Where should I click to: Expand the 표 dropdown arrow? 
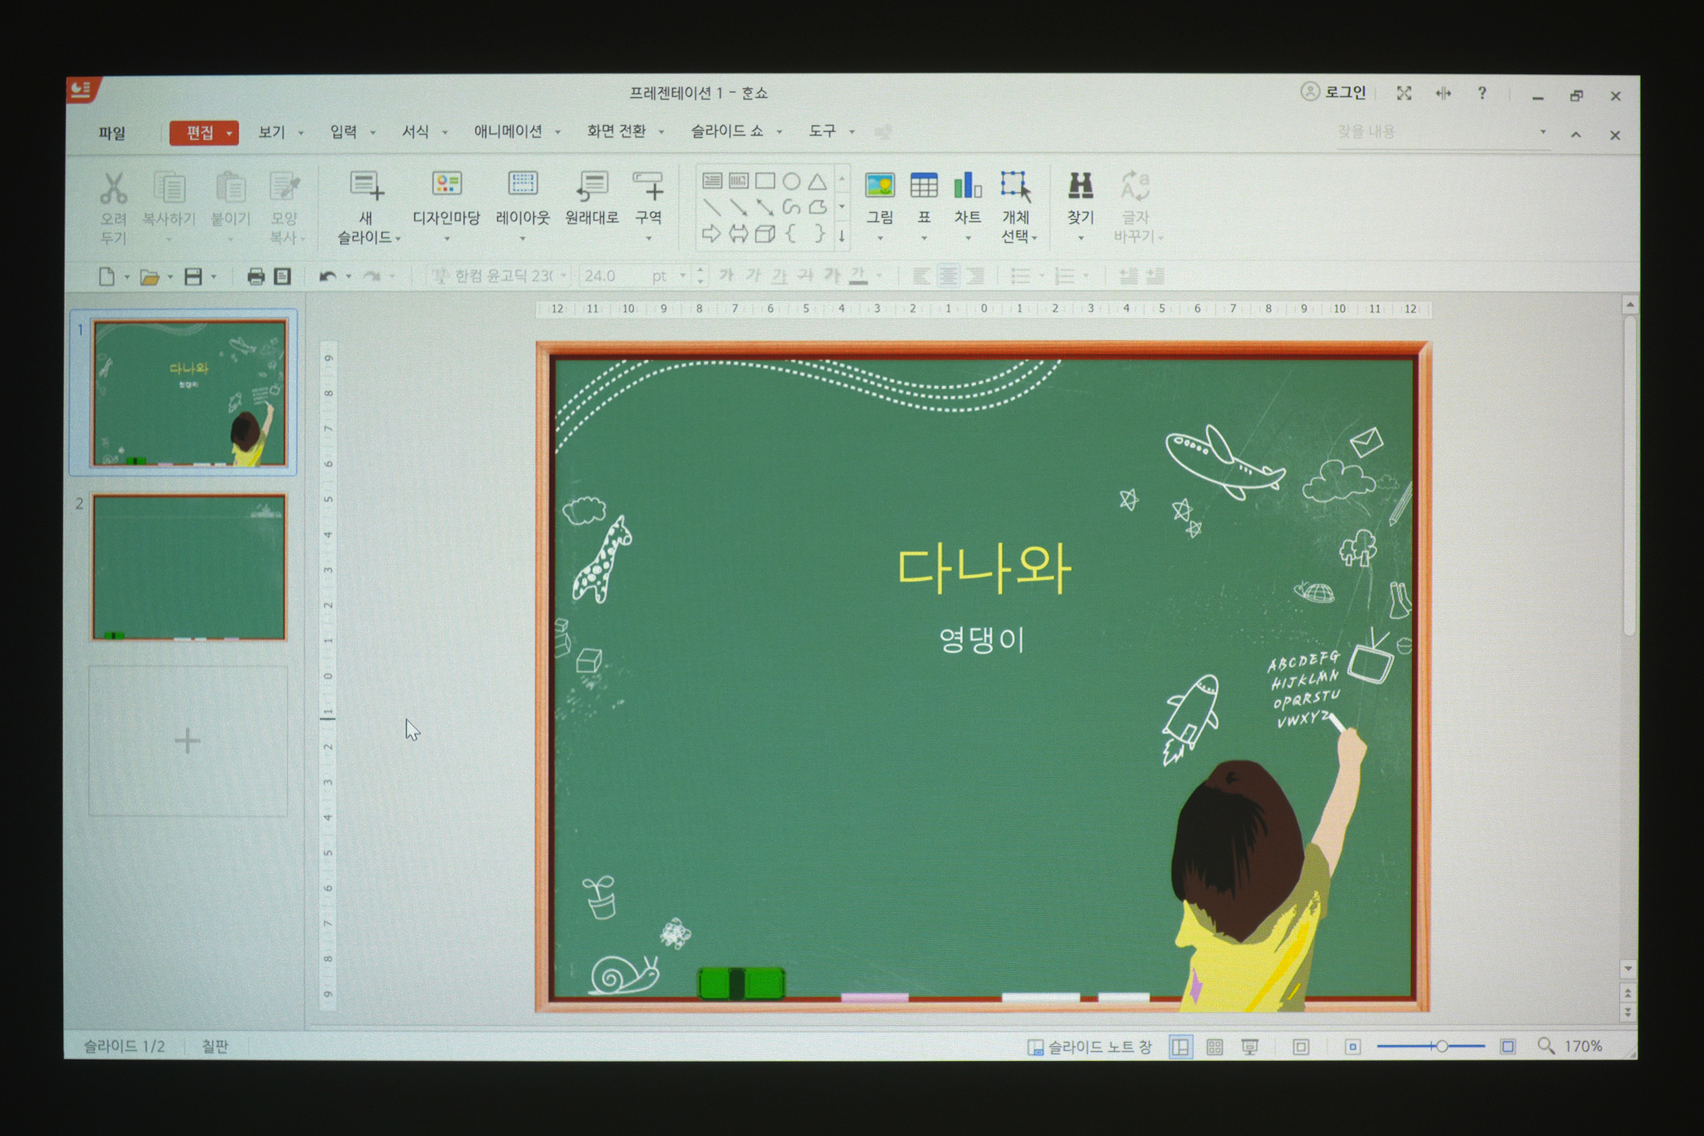[924, 239]
